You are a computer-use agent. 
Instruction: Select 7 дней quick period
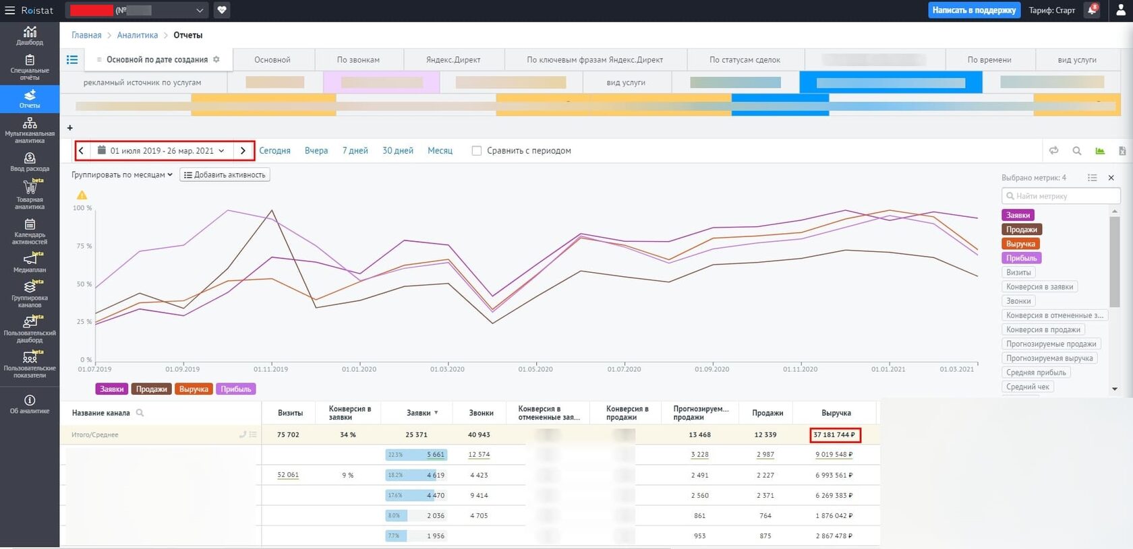355,151
